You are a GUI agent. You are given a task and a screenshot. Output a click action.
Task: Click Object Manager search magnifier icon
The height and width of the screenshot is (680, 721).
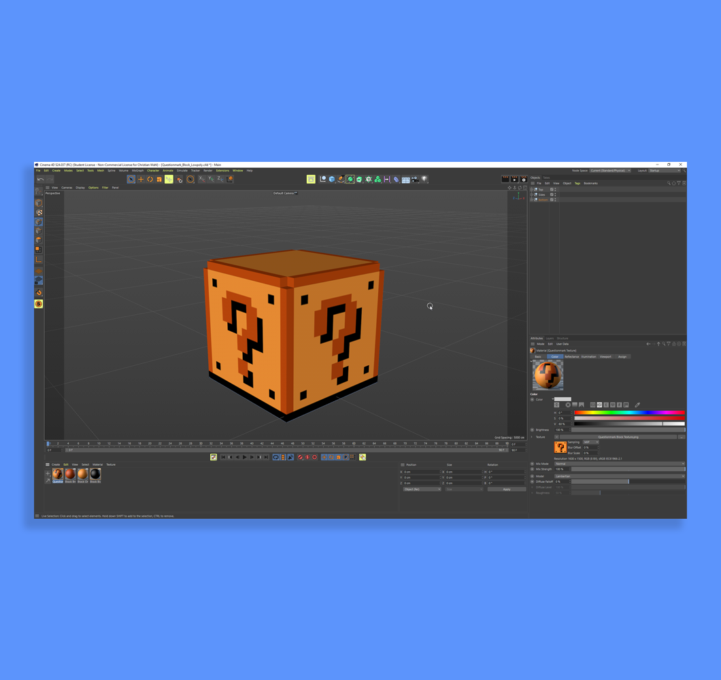(669, 183)
